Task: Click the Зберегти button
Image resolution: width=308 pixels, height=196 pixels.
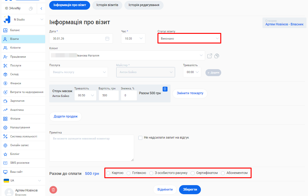Action: point(190,189)
